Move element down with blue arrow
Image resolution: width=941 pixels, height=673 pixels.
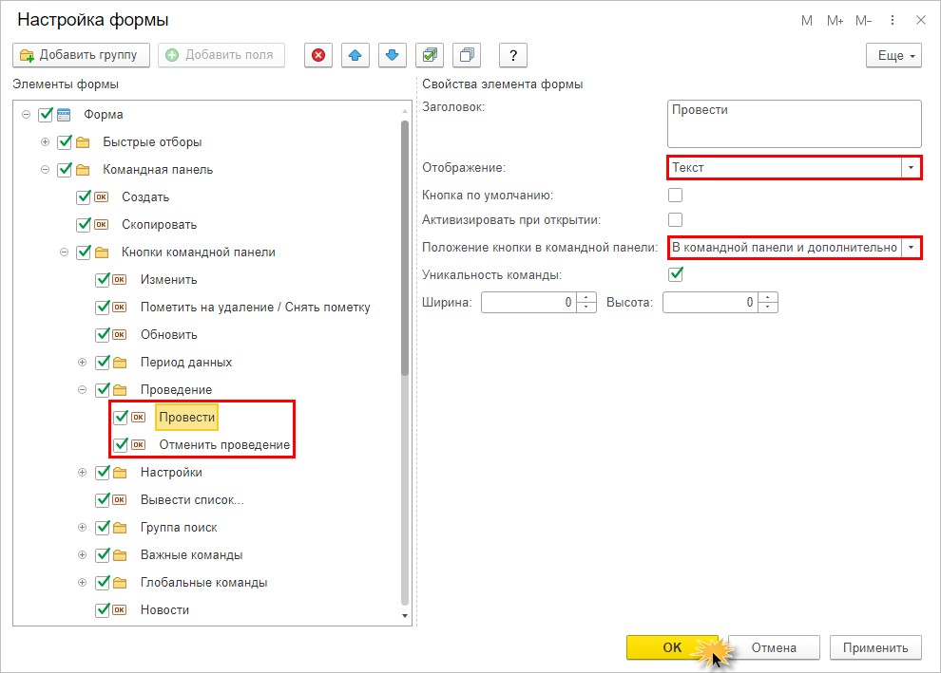[392, 55]
